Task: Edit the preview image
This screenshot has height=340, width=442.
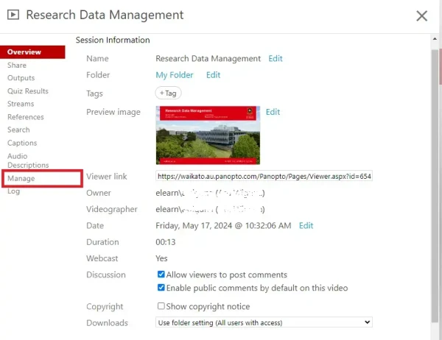Action: (x=273, y=112)
